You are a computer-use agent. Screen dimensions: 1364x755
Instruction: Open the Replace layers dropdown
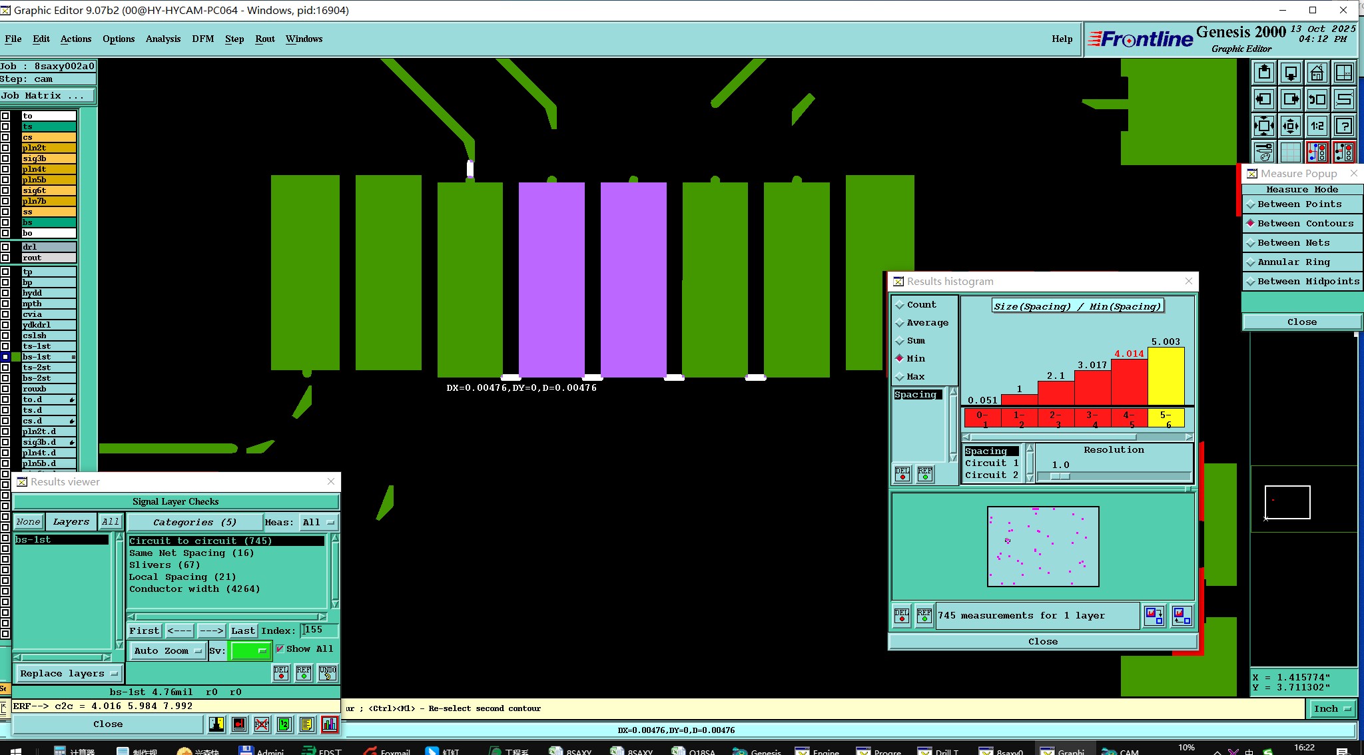click(x=69, y=674)
